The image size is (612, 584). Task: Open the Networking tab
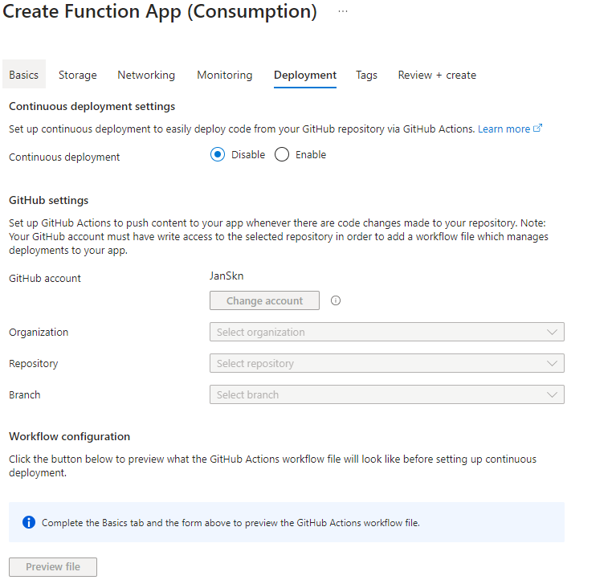pyautogui.click(x=146, y=75)
